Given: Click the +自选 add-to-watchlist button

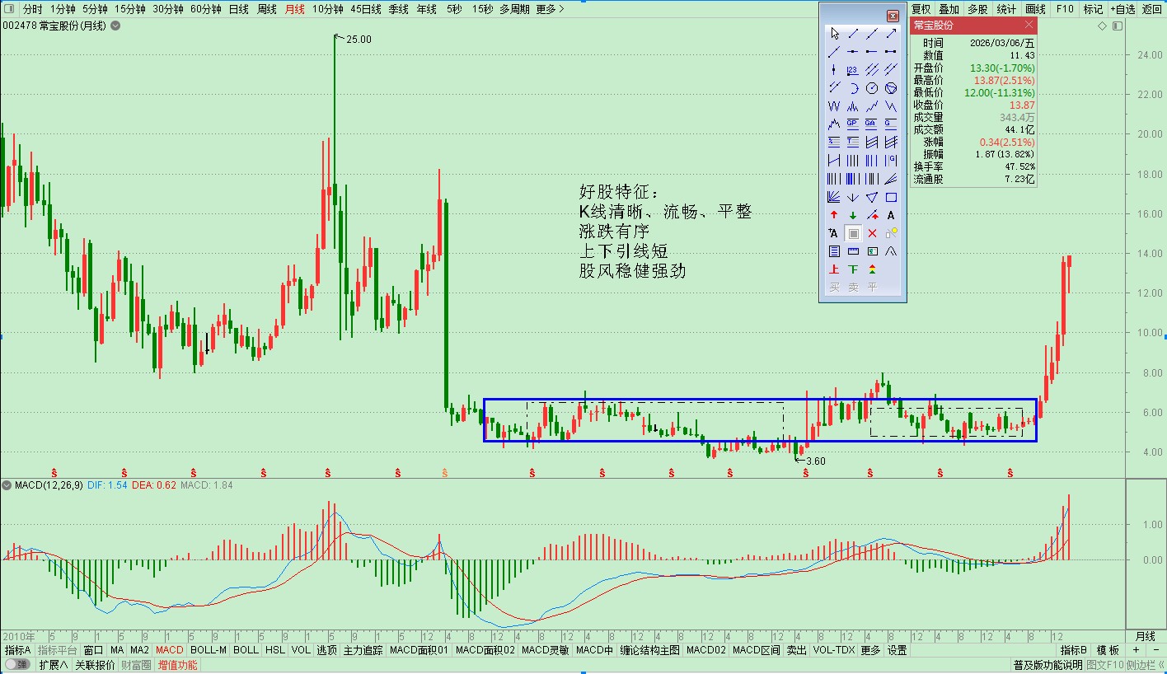Looking at the screenshot, I should pos(1122,9).
